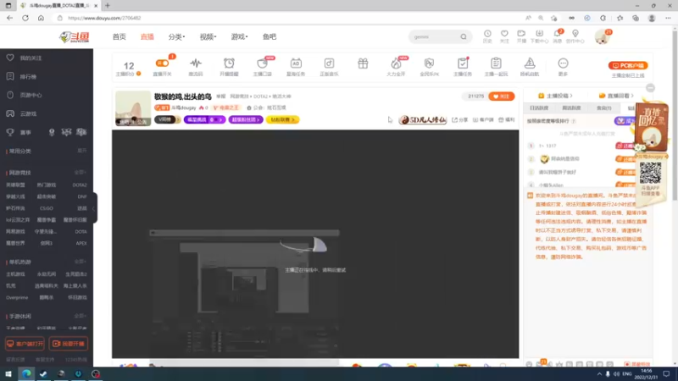The width and height of the screenshot is (678, 381).
Task: Click the 分享 share link
Action: [460, 119]
